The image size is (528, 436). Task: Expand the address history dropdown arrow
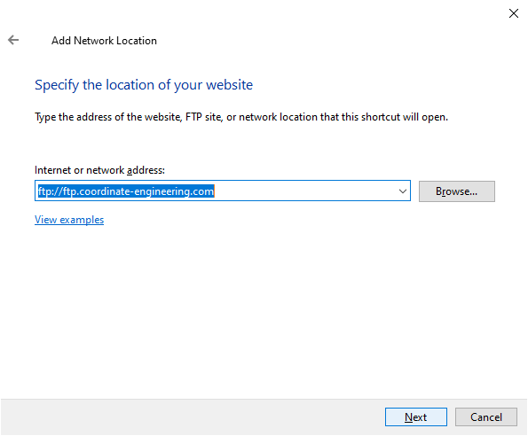coord(402,191)
